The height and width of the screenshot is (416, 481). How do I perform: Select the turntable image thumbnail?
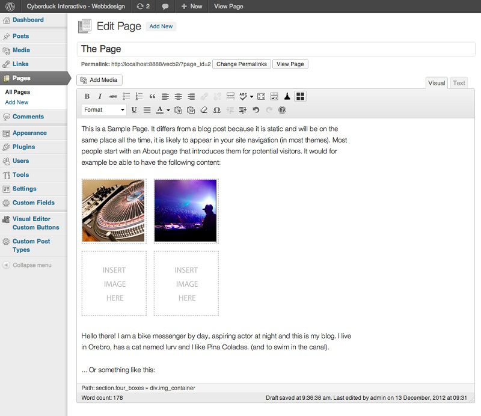(x=114, y=211)
